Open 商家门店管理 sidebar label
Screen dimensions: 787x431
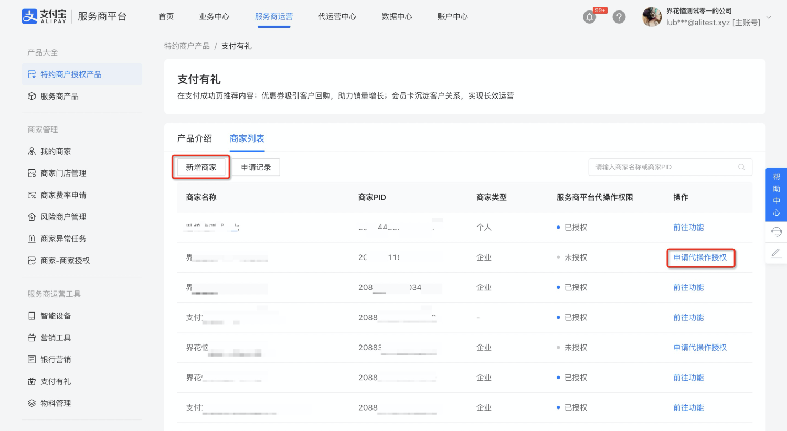tap(63, 174)
